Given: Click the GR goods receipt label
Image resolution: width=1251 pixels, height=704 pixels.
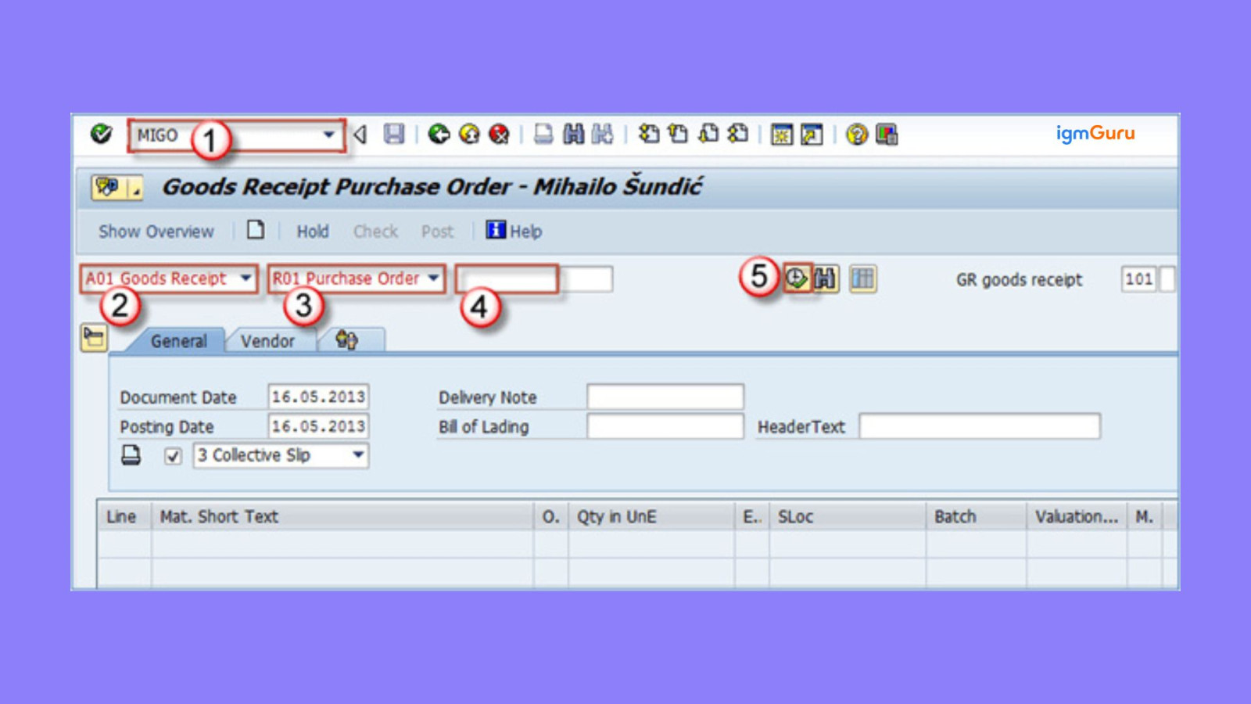Looking at the screenshot, I should click(x=1019, y=280).
